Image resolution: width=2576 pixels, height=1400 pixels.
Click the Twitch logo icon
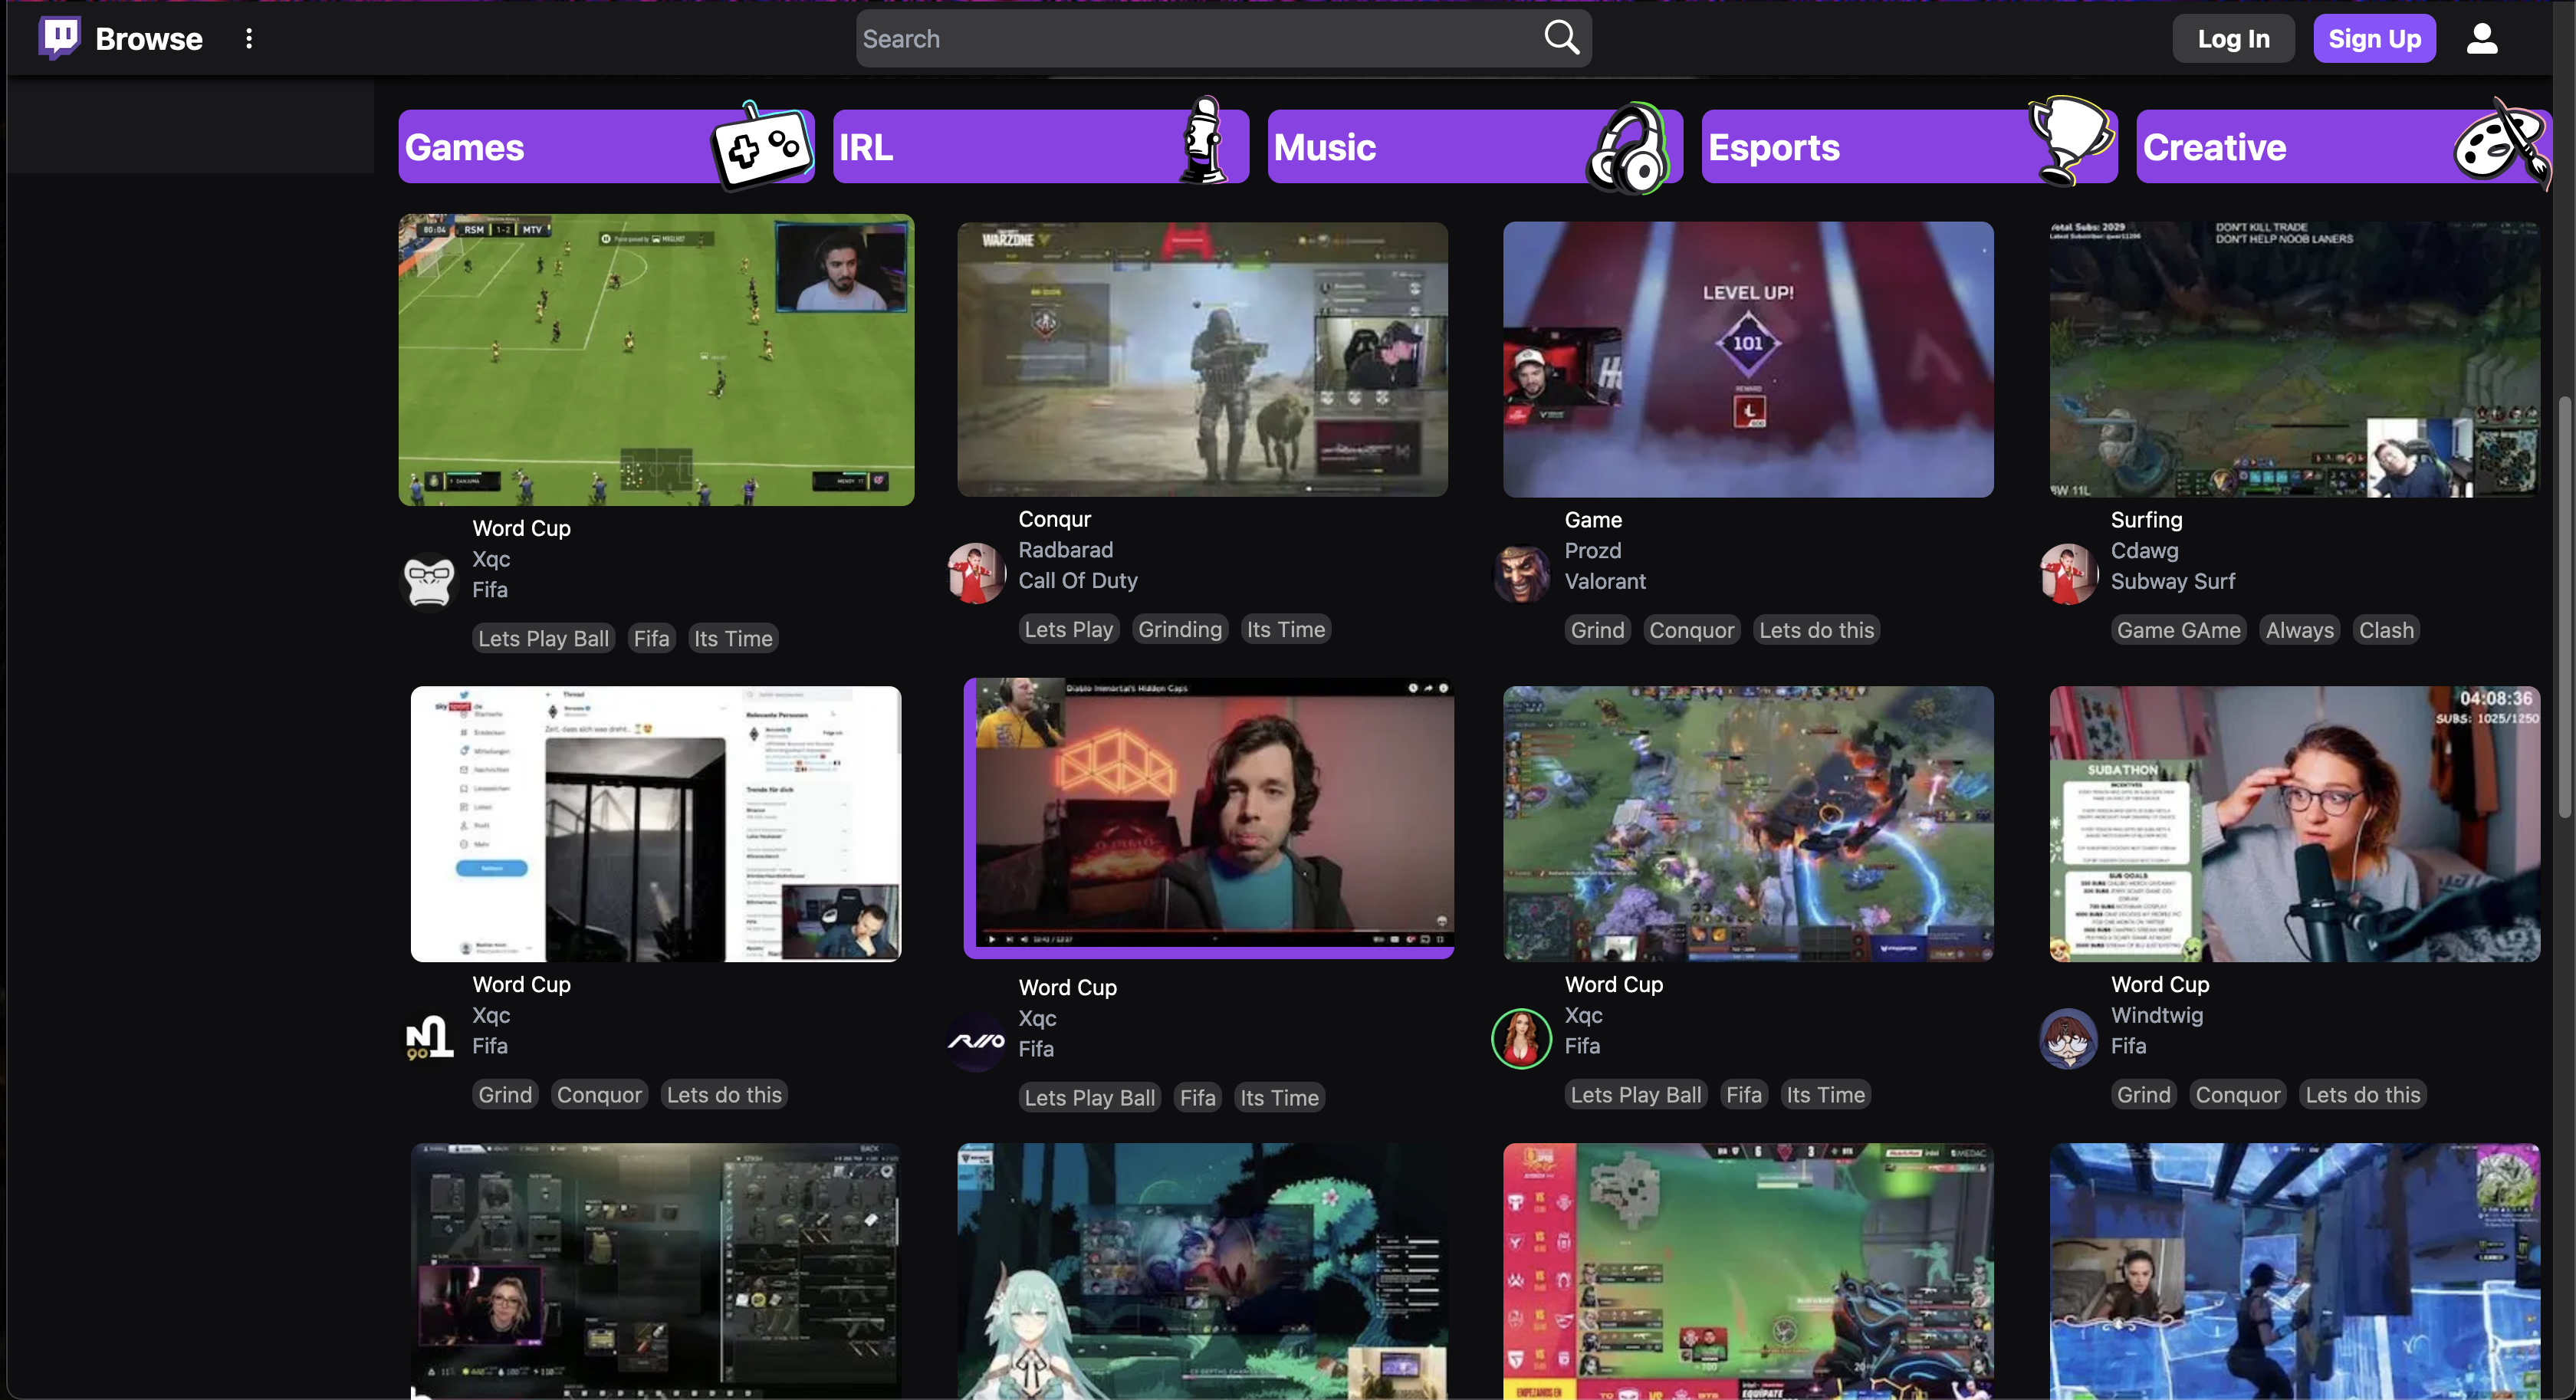pos(59,38)
